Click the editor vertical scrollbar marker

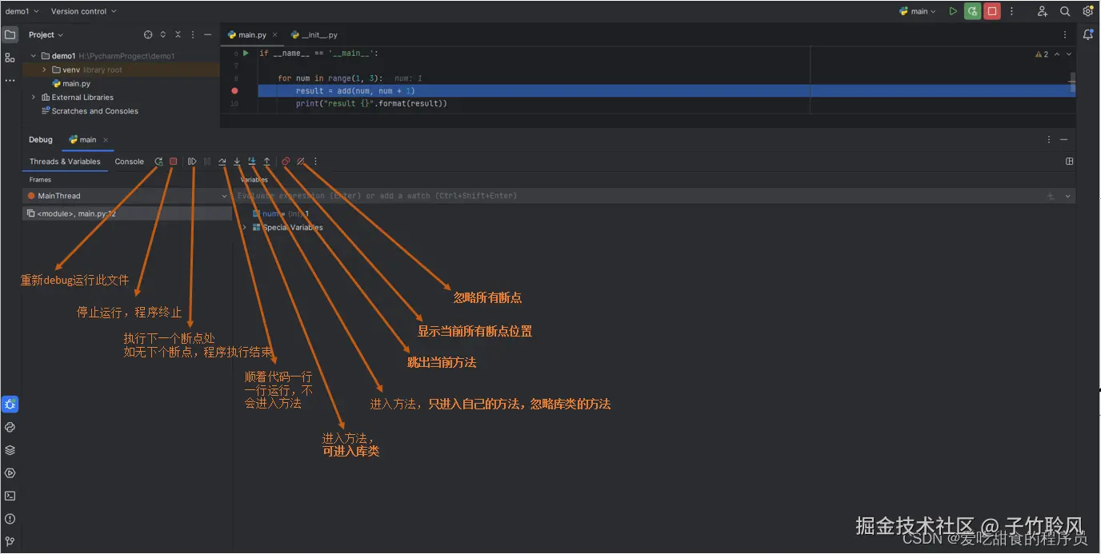[1072, 81]
